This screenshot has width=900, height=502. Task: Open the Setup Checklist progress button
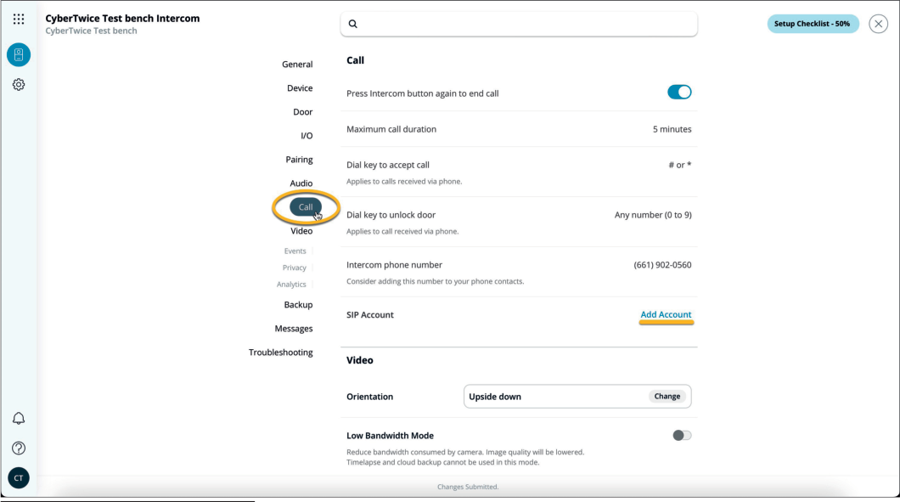(813, 23)
